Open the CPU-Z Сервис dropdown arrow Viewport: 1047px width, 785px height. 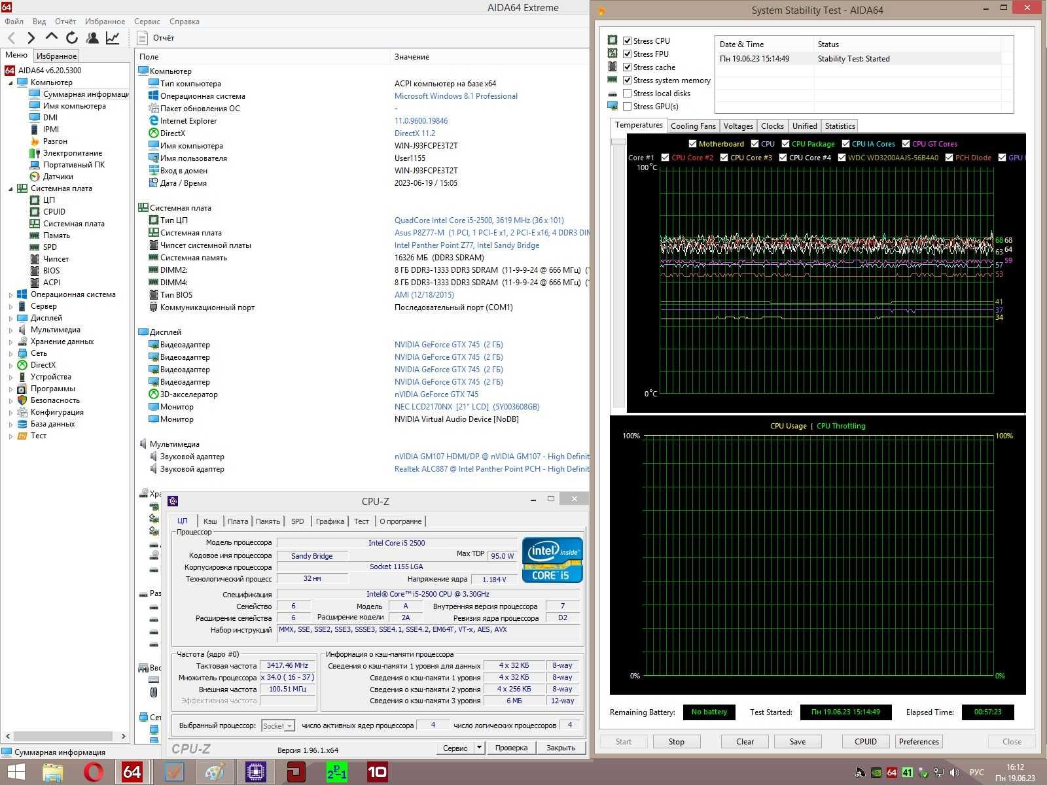(x=479, y=747)
